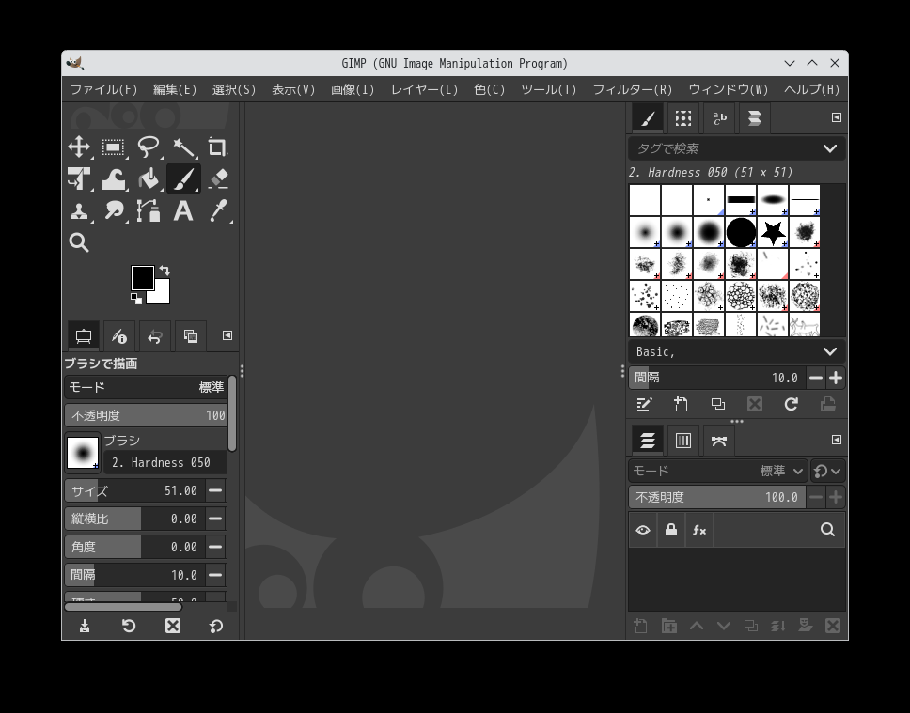Swap foreground and background colors

[165, 271]
